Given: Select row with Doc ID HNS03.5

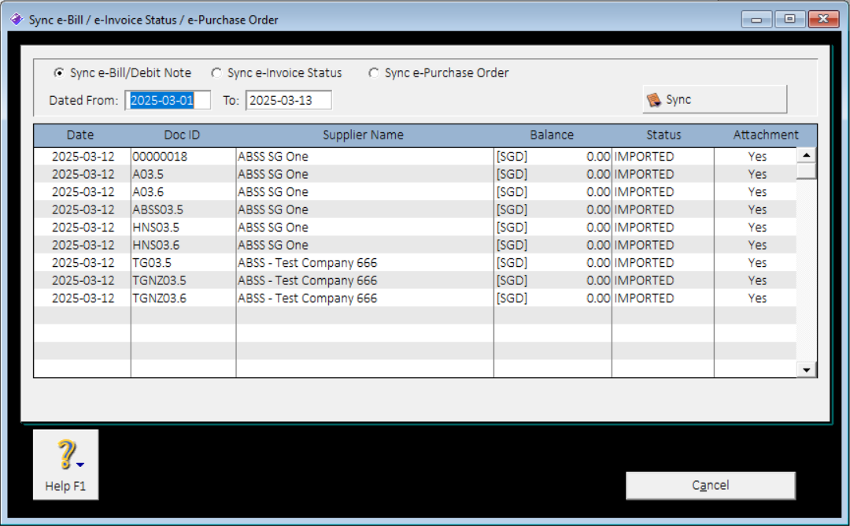Looking at the screenshot, I should click(x=416, y=228).
